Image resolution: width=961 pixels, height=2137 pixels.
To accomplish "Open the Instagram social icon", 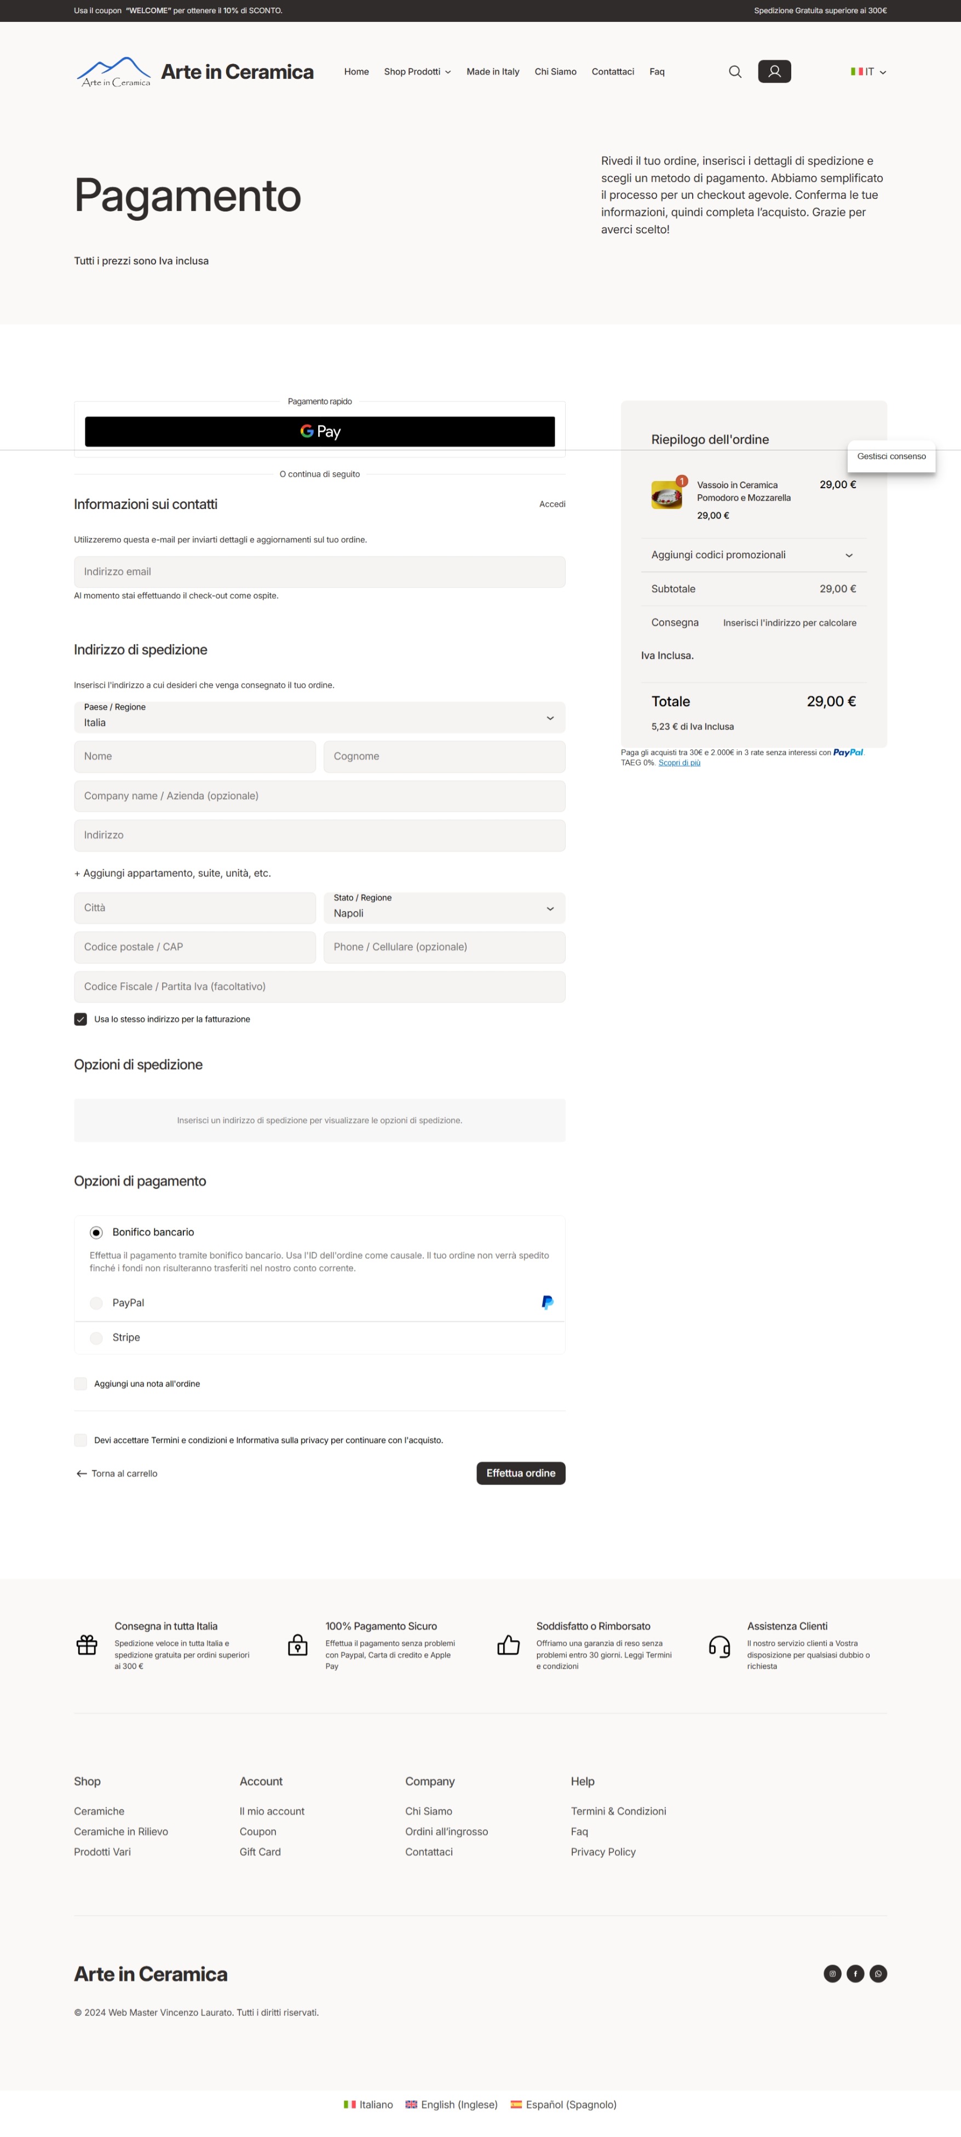I will point(832,1974).
